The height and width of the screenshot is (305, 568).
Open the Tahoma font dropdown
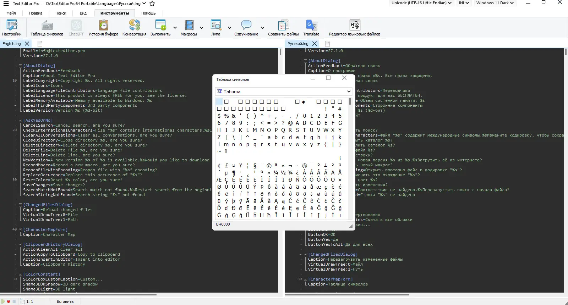pos(349,91)
